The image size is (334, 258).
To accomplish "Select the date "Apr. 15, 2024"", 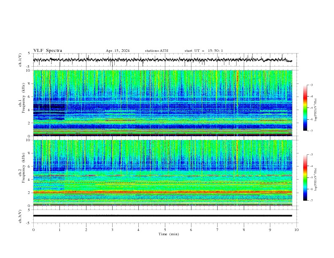I will (x=118, y=51).
